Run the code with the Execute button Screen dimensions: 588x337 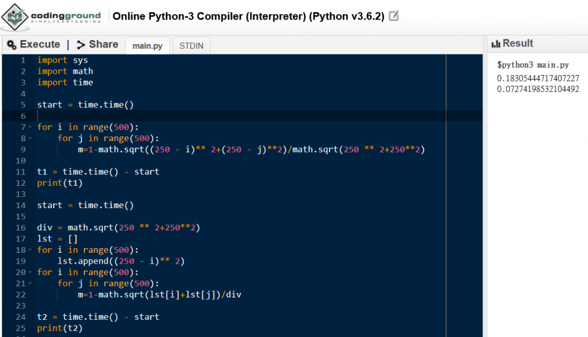click(34, 45)
